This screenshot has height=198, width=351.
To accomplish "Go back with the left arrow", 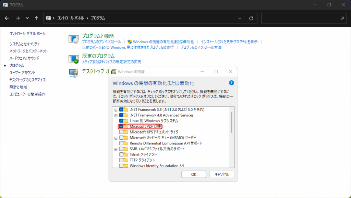I will pyautogui.click(x=7, y=18).
